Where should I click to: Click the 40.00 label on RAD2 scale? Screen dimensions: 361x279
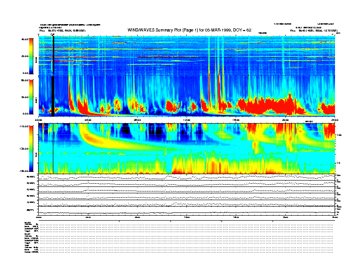(25, 39)
